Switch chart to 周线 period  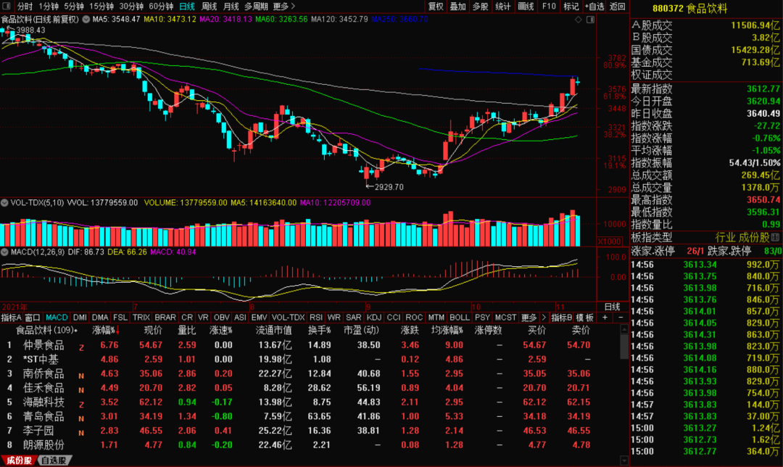coord(209,7)
